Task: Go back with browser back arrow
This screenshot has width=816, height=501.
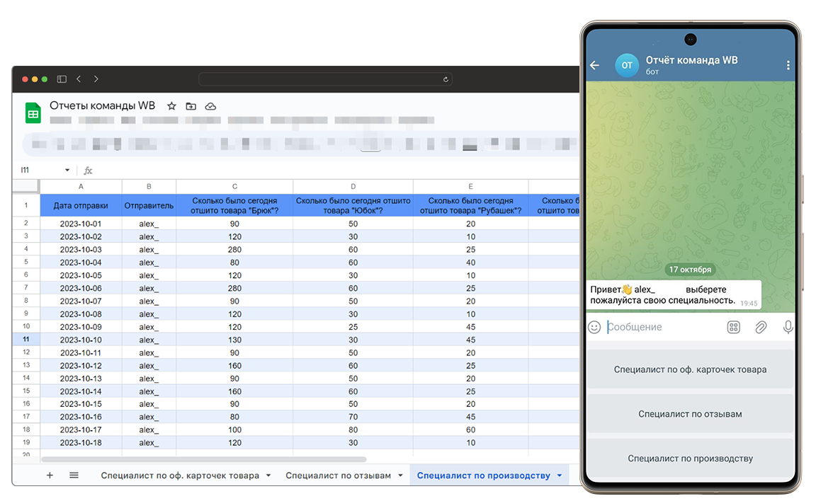Action: point(79,79)
